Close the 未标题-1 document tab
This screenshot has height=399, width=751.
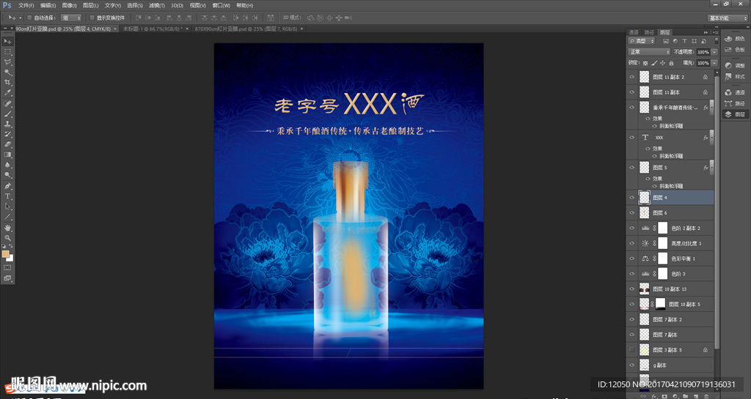click(187, 29)
